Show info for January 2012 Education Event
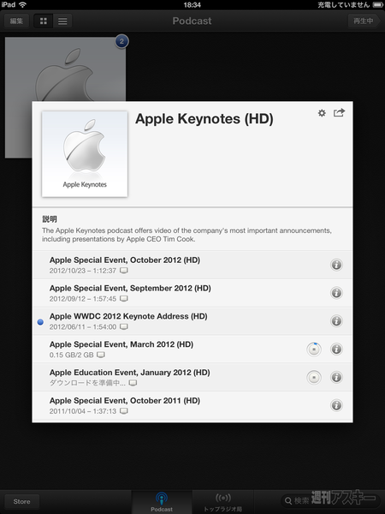This screenshot has height=514, width=385. [x=336, y=377]
